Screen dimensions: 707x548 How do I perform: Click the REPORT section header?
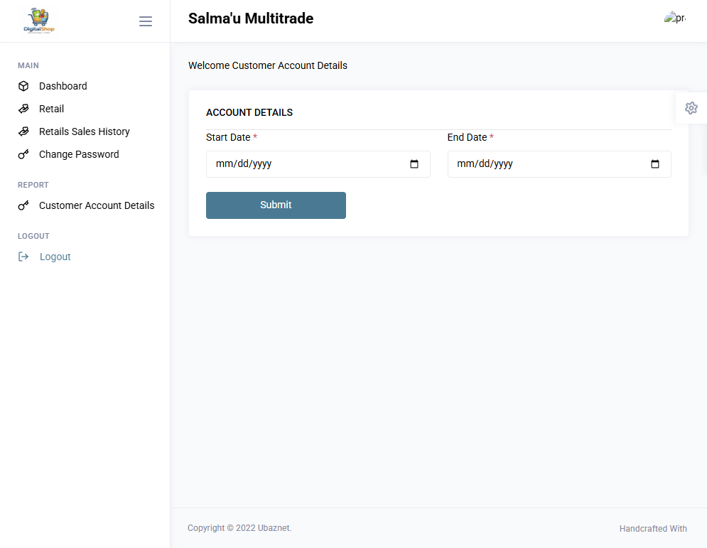[x=33, y=185]
